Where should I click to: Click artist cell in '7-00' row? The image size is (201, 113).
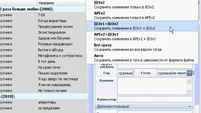pyautogui.click(x=6, y=15)
